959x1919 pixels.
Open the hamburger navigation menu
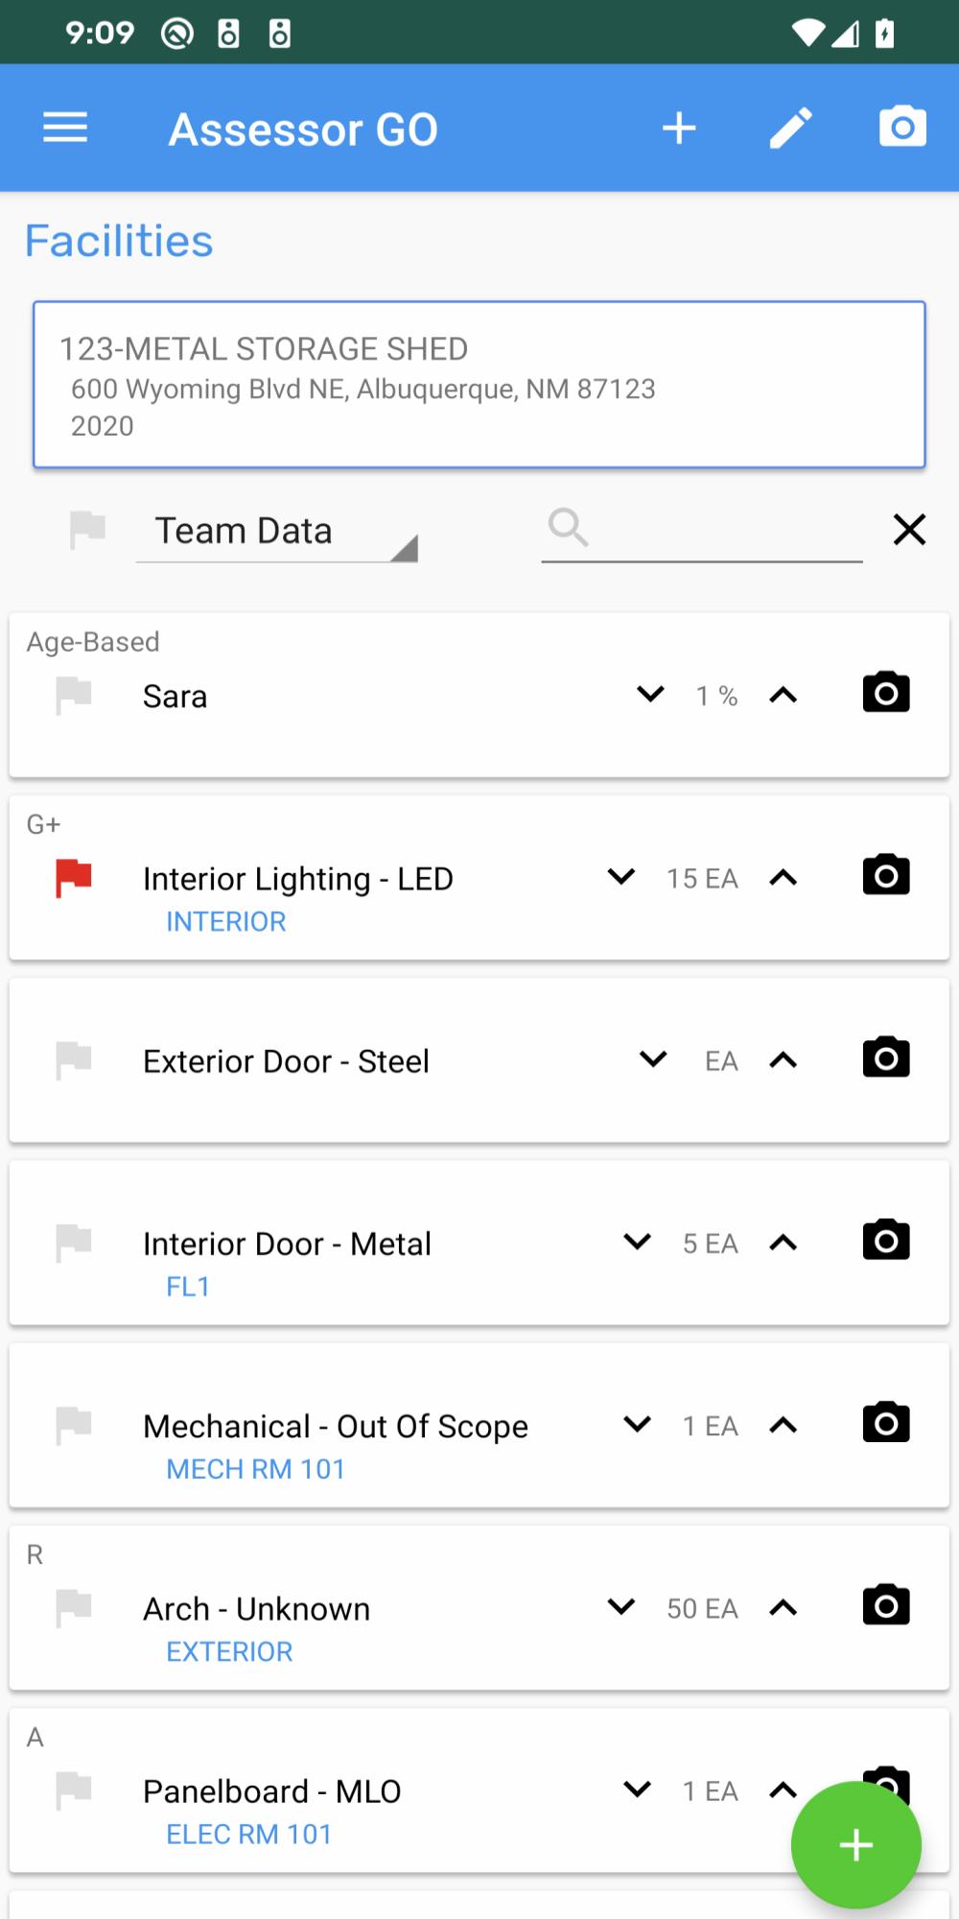pyautogui.click(x=65, y=128)
